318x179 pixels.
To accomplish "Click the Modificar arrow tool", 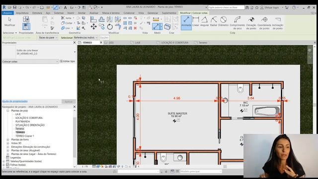I will (x=10, y=21).
